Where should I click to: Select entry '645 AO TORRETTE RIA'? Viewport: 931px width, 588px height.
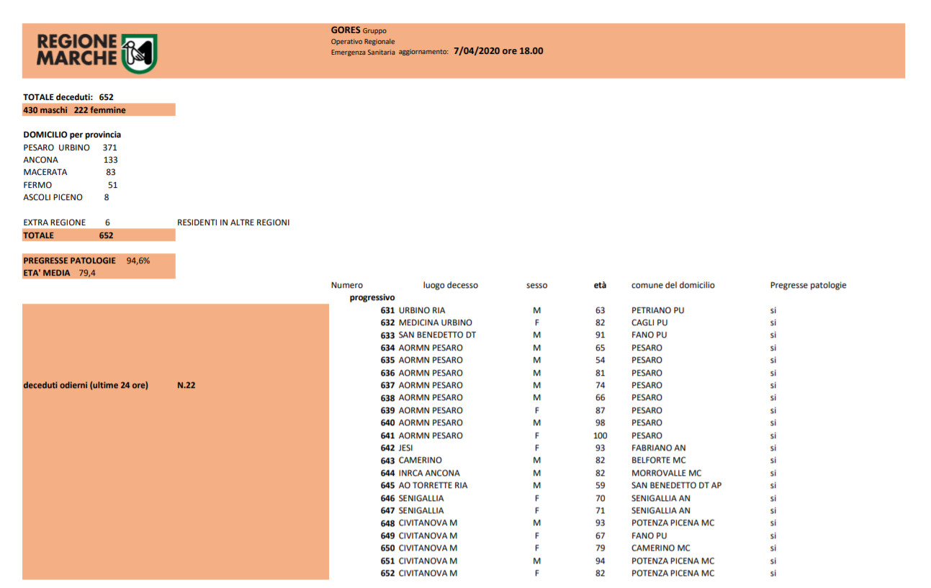tap(423, 485)
